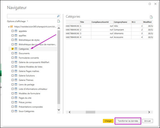
Task: Uncheck the Catégories checkbox
Action: pos(13,49)
